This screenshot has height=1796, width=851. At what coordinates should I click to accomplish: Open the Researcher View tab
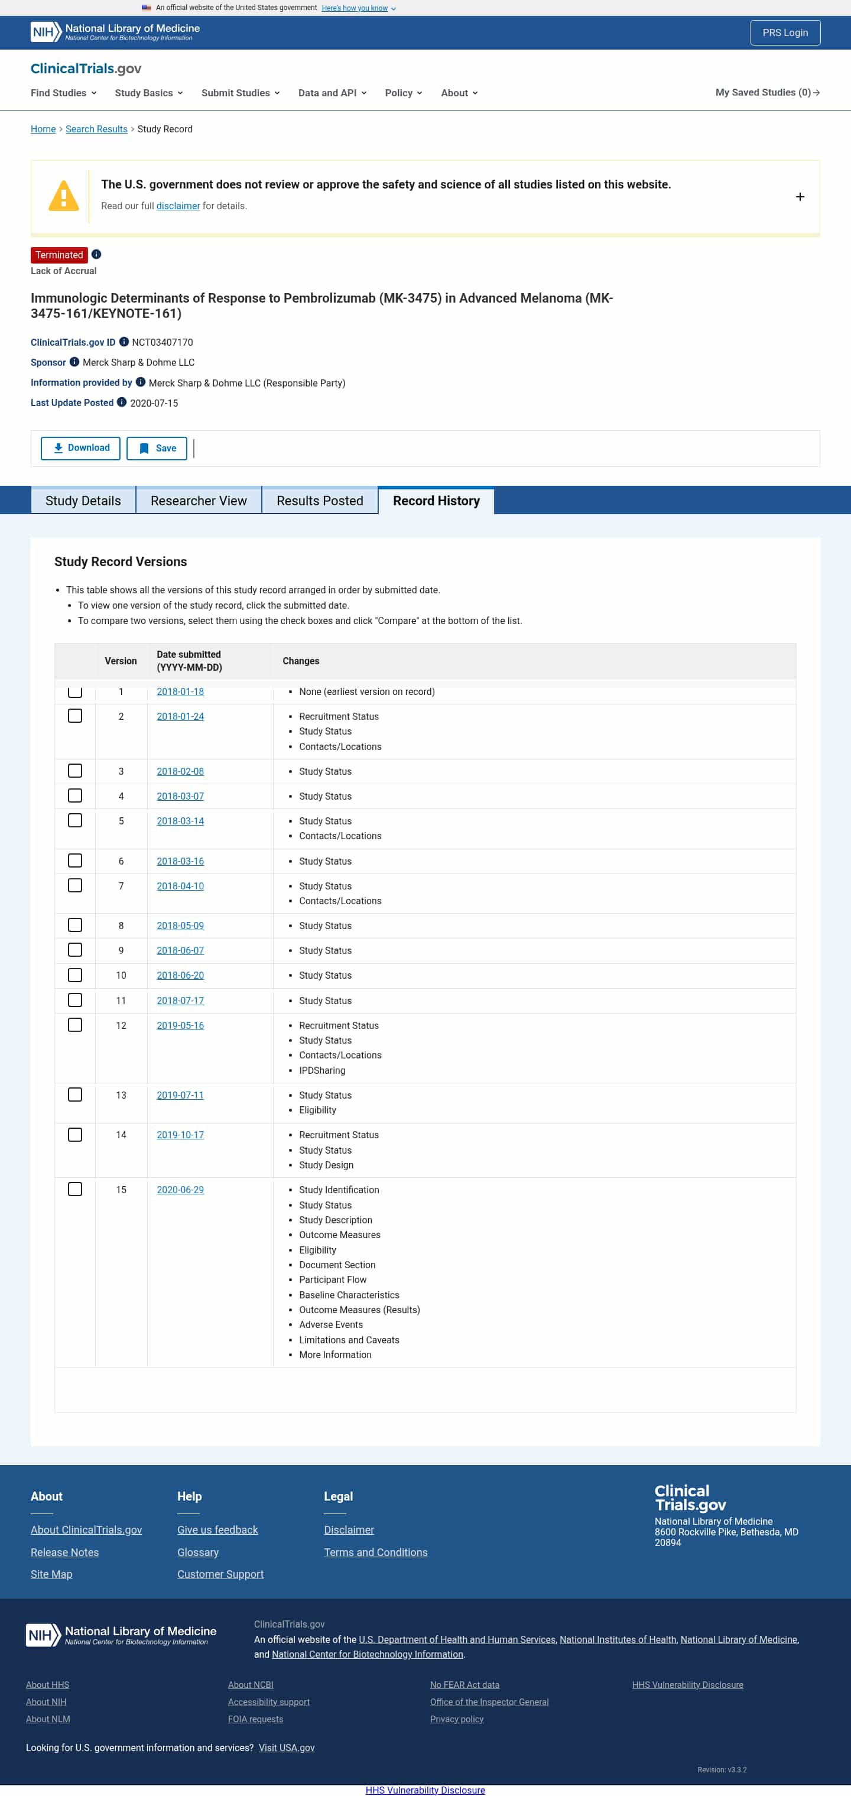point(199,501)
